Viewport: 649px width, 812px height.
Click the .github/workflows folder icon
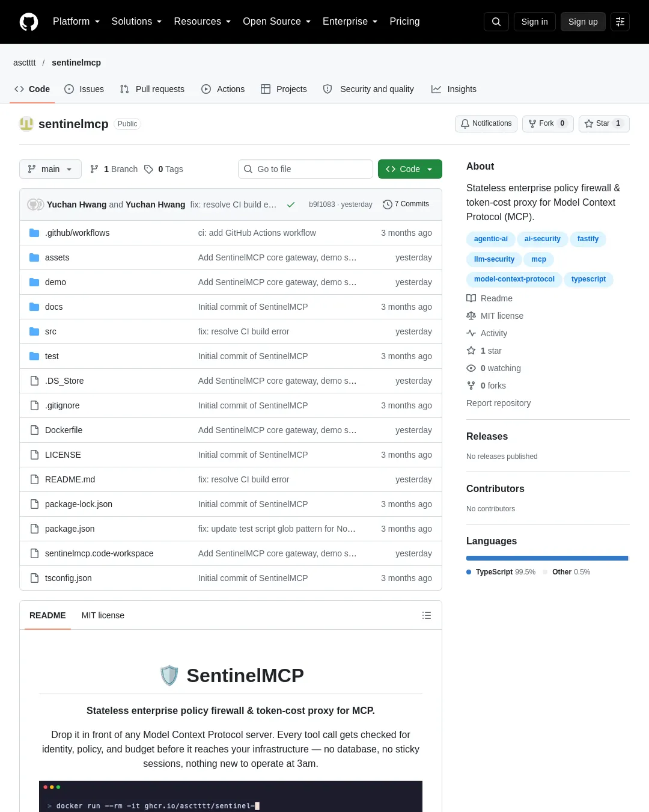[x=34, y=233]
